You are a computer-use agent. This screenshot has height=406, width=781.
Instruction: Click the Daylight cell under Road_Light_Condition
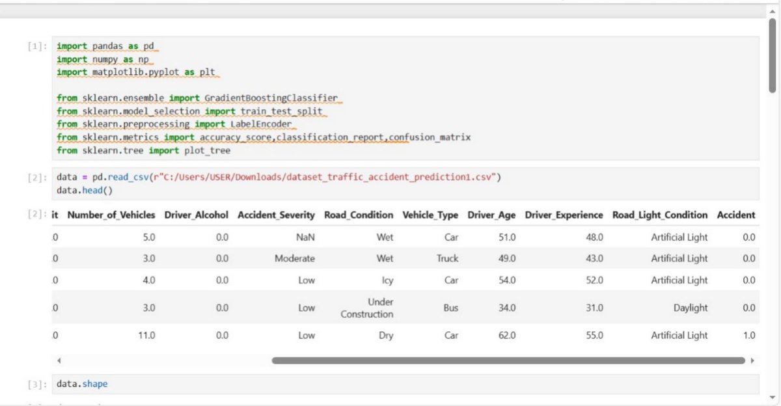coord(691,308)
